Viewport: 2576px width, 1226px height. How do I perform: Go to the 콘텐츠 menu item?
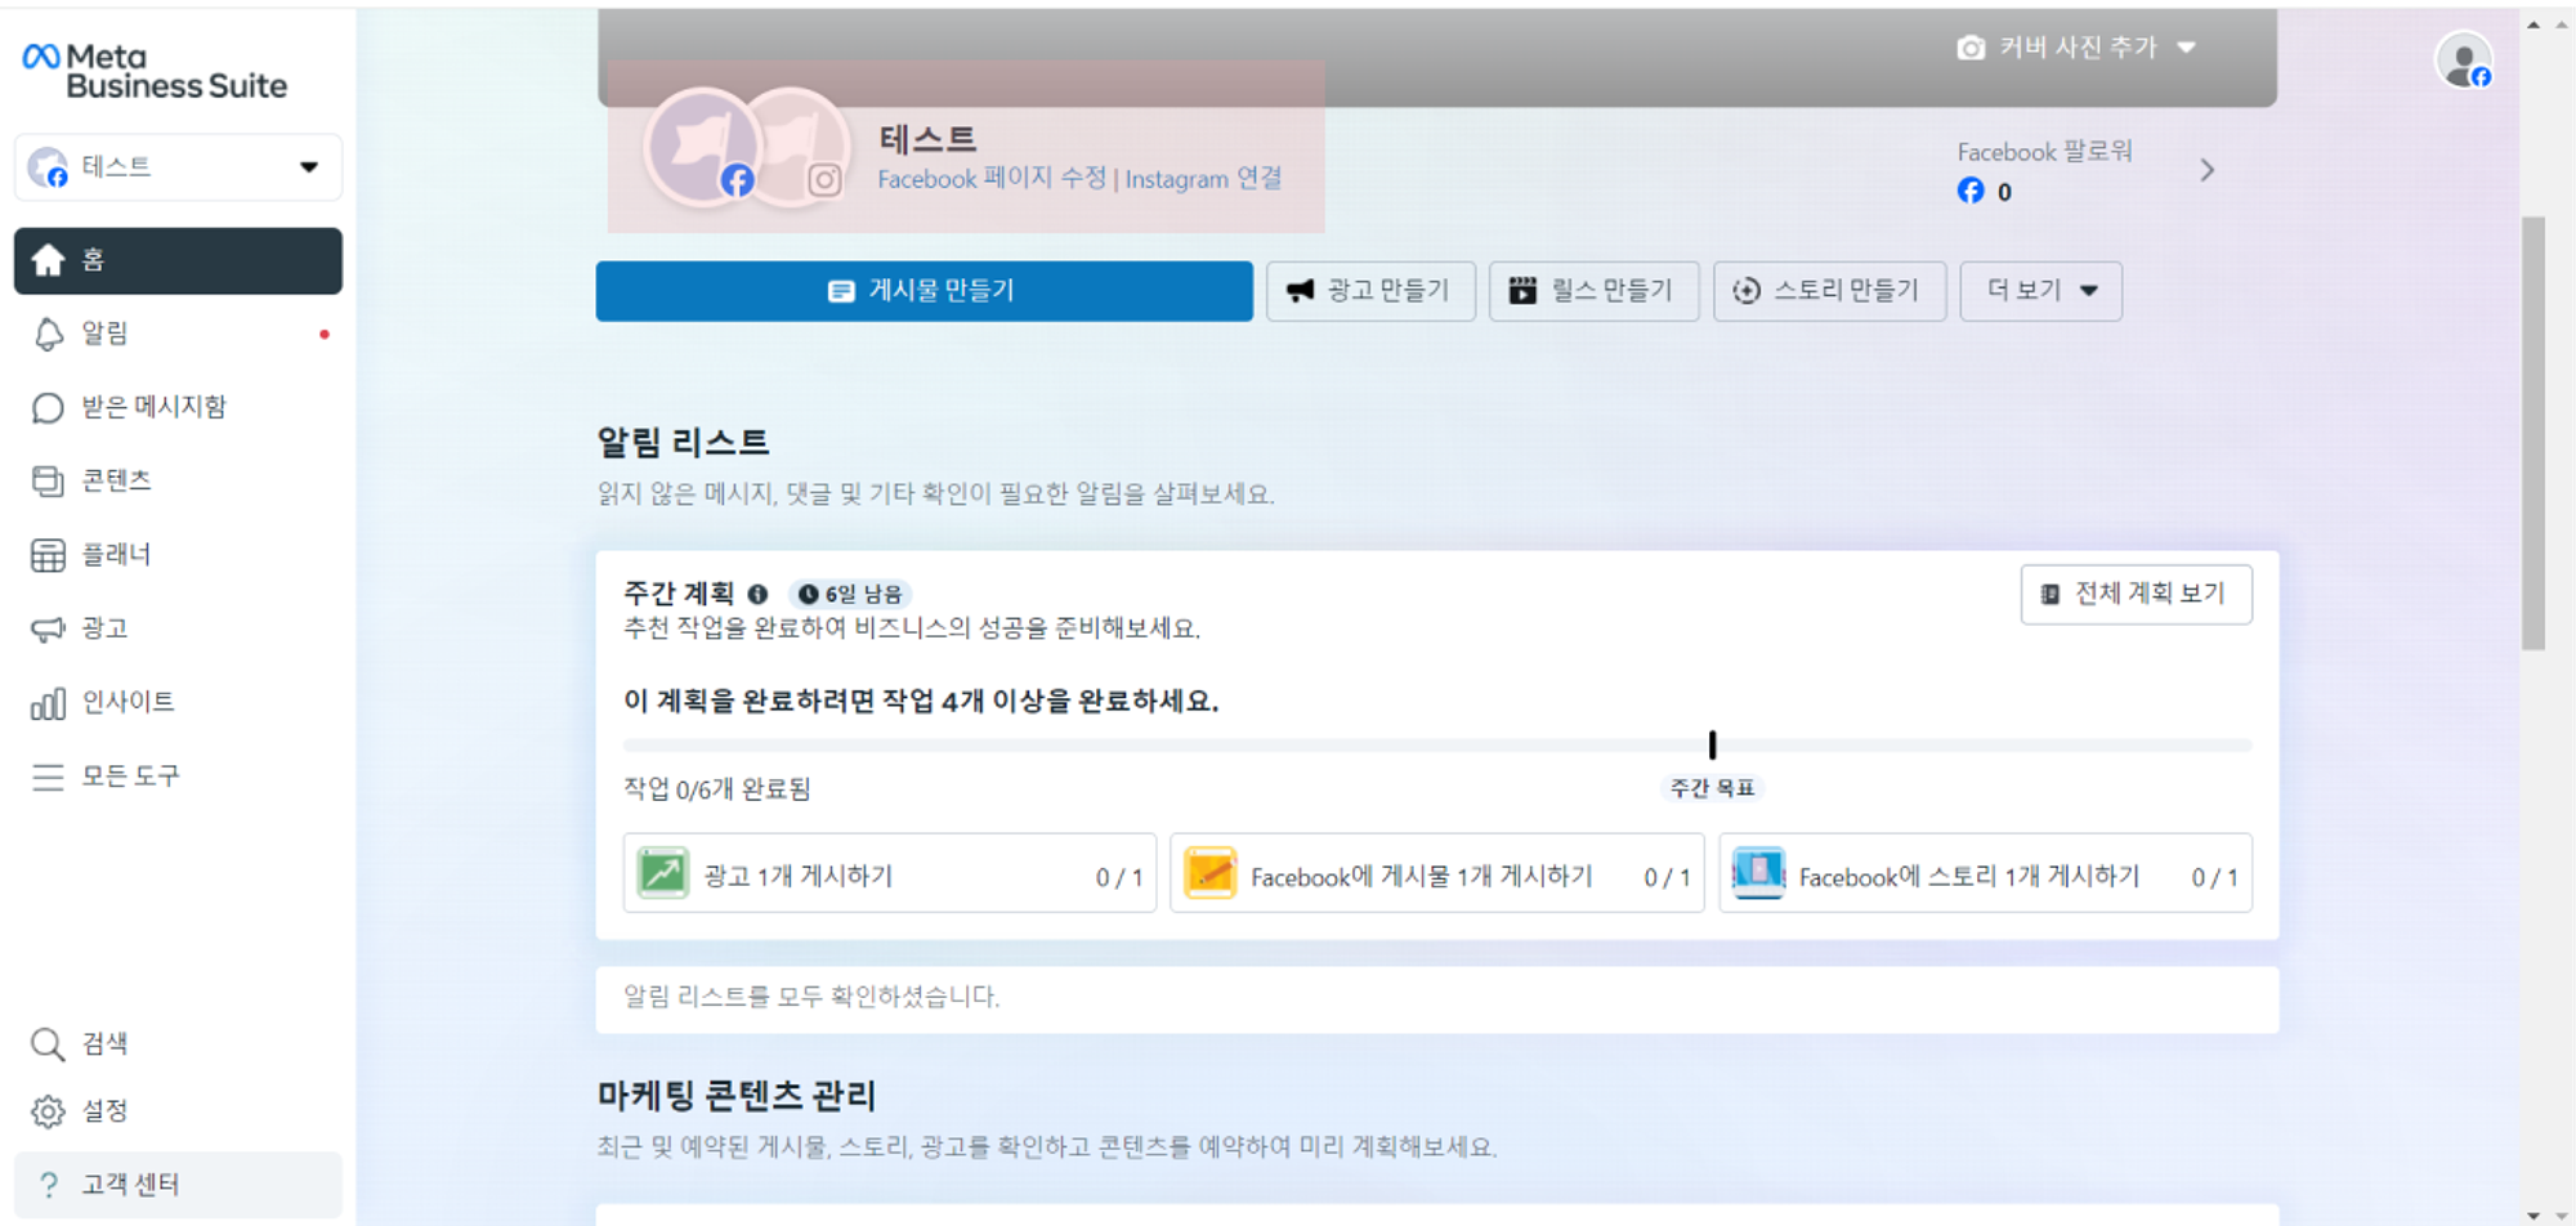pos(115,481)
